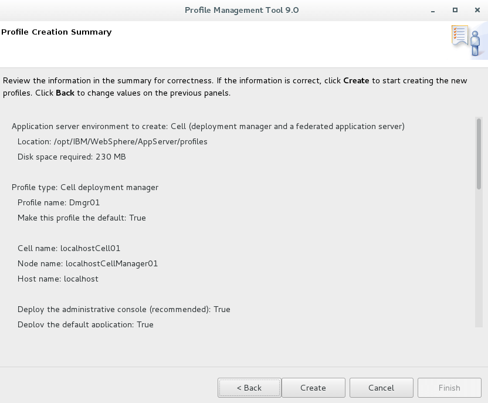Click the Disk space required 230 MB line
Image resolution: width=488 pixels, height=403 pixels.
[x=72, y=157]
